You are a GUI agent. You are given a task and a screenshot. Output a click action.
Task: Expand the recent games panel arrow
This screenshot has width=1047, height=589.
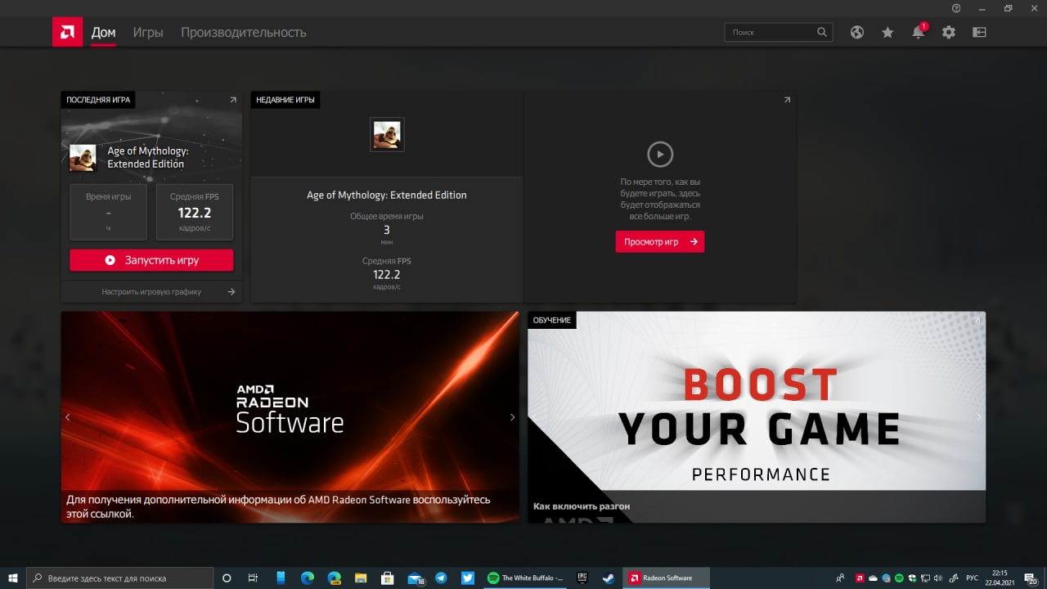click(x=787, y=100)
